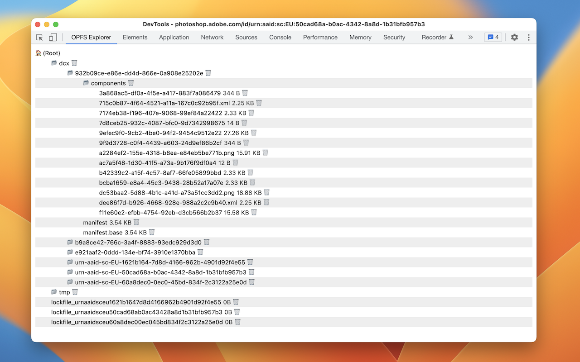
Task: Open the Recorder tab
Action: (x=438, y=38)
